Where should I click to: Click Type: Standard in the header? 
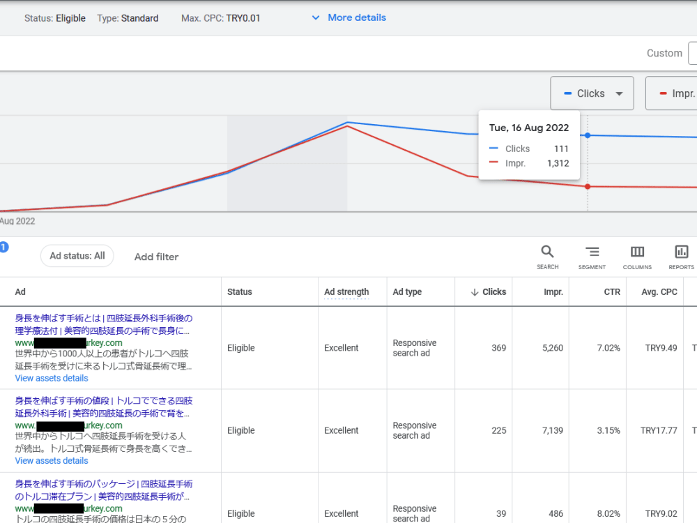(x=128, y=18)
